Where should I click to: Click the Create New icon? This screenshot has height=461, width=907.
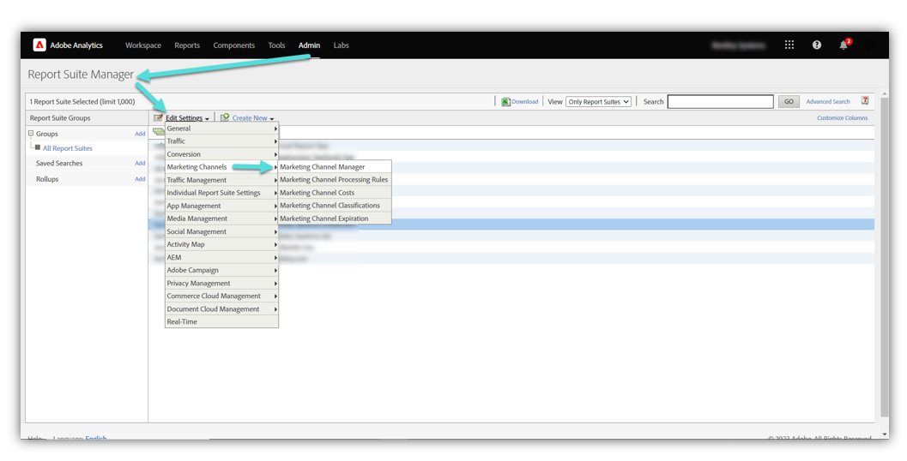click(225, 118)
